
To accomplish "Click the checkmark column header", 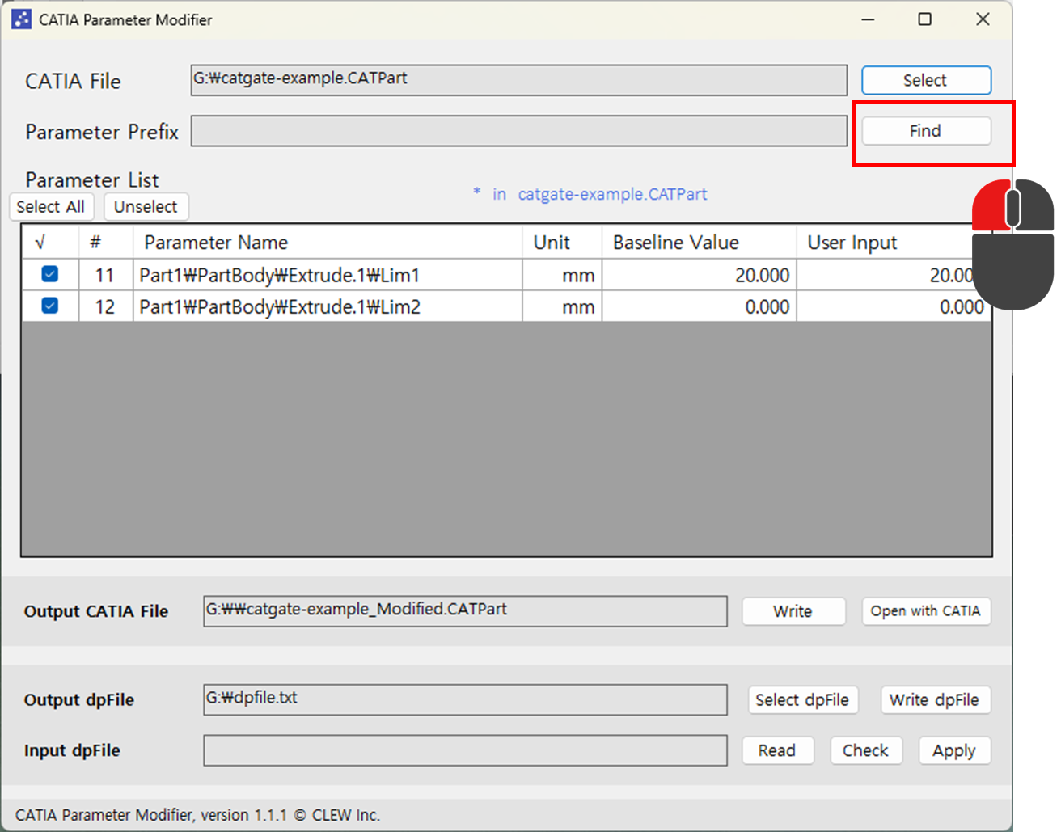I will pyautogui.click(x=50, y=243).
